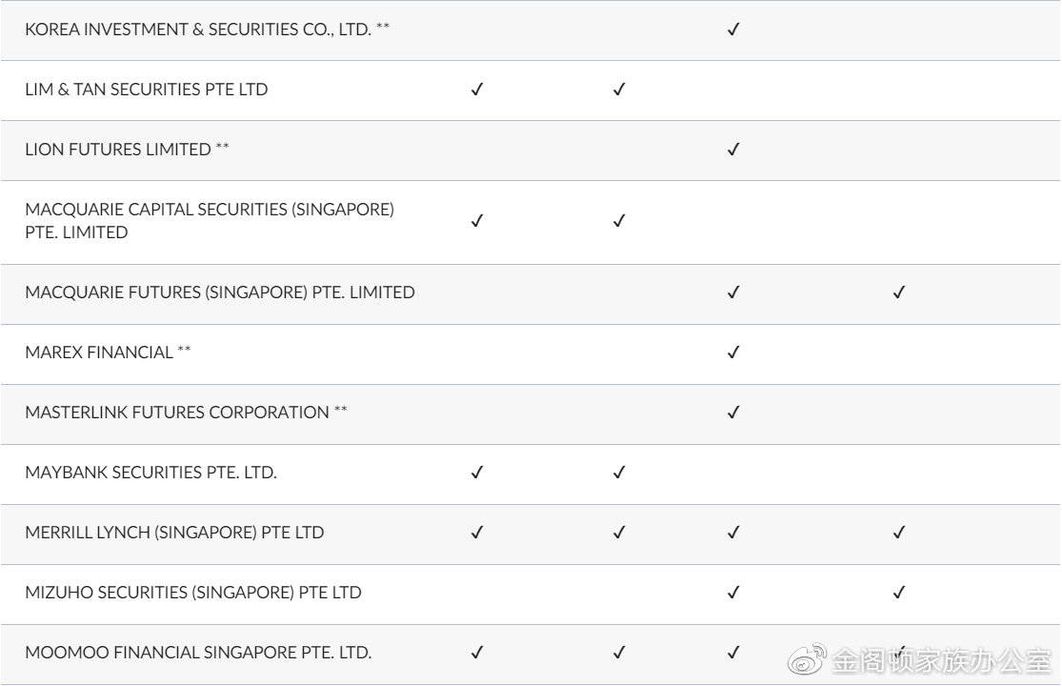Click the checkmark in the Korea Investment row
The height and width of the screenshot is (686, 1062).
(733, 30)
